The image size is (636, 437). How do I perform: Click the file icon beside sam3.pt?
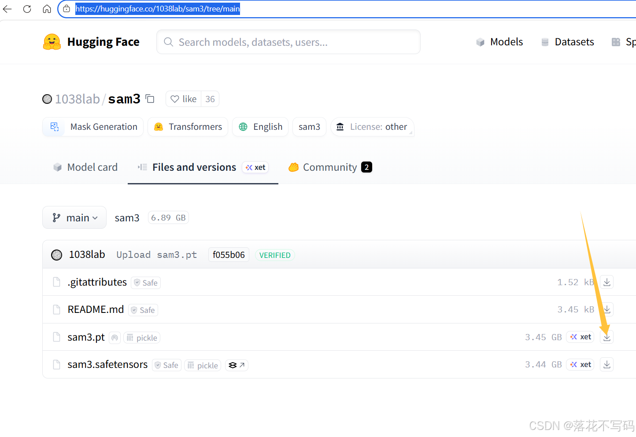coord(56,337)
